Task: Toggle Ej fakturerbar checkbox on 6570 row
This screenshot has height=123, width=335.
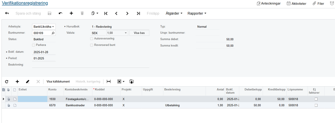Action: 316,105
